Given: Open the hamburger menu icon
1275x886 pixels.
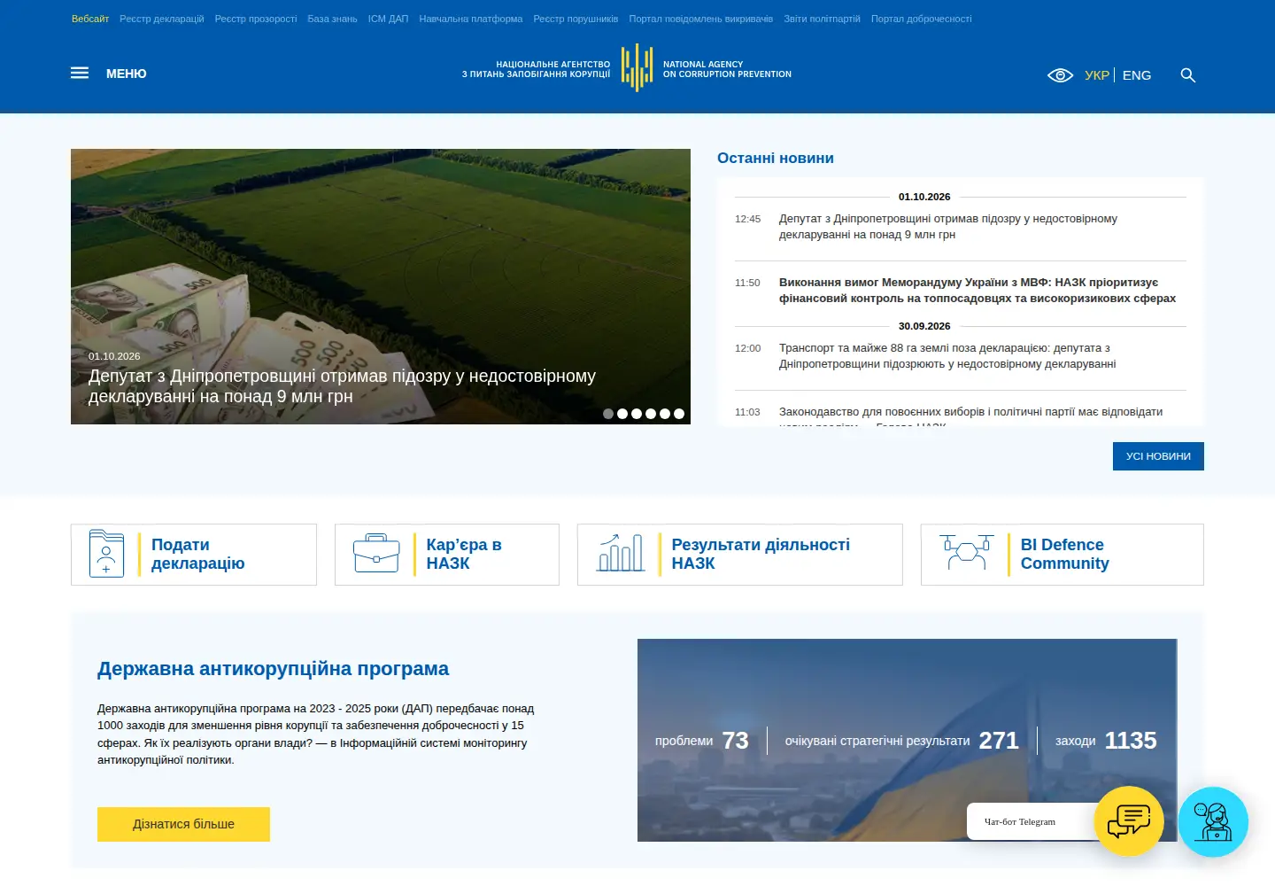Looking at the screenshot, I should 80,74.
